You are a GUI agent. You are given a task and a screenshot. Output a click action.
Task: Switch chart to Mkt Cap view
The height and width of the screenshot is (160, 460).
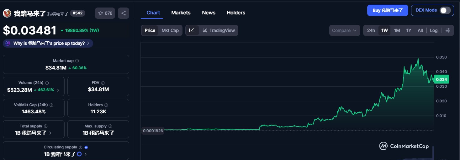tap(170, 30)
